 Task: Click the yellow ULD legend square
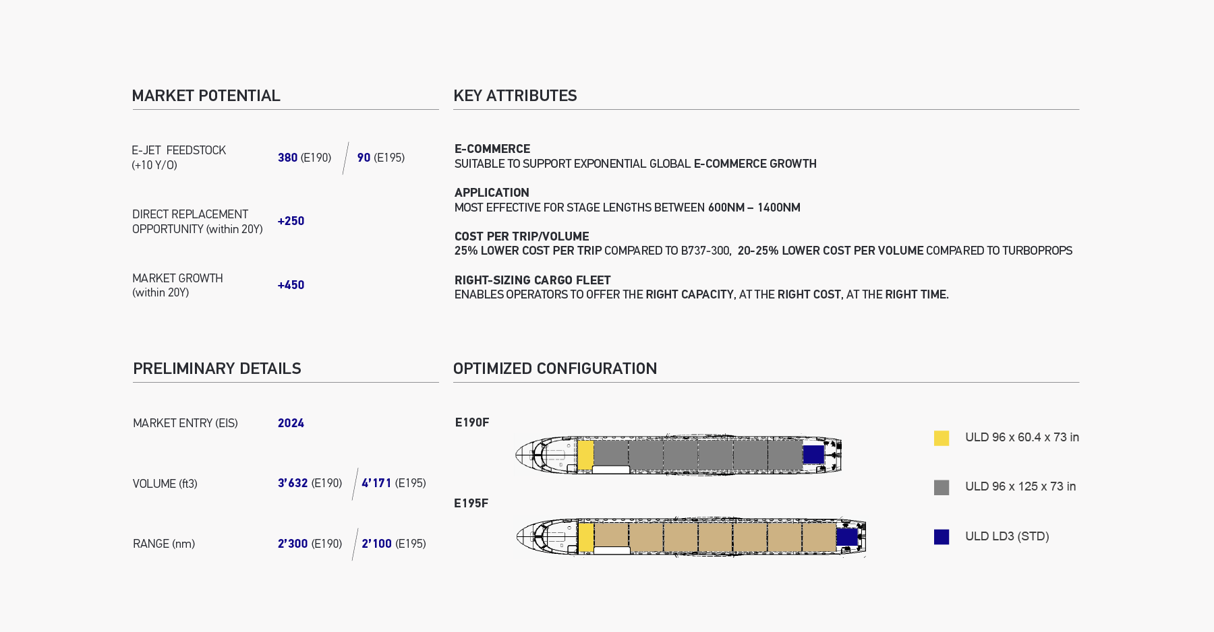pos(942,438)
